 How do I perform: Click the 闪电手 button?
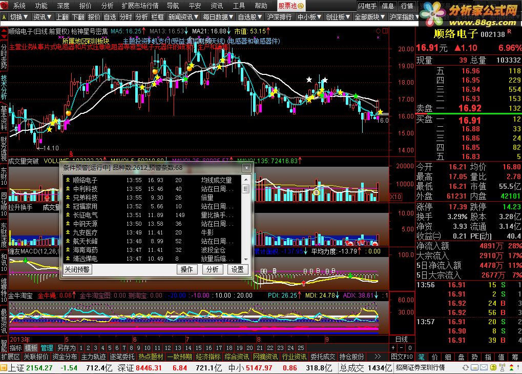point(367,6)
